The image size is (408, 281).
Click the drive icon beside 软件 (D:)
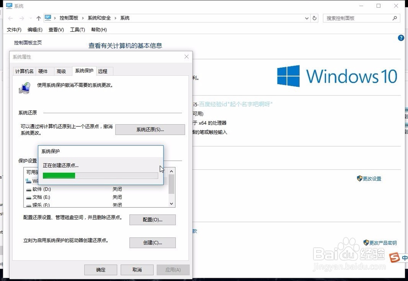pos(29,189)
